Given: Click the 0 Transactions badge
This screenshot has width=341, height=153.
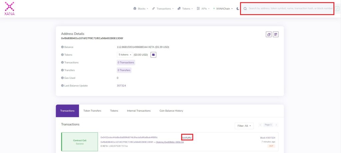Looking at the screenshot, I should pos(126,63).
